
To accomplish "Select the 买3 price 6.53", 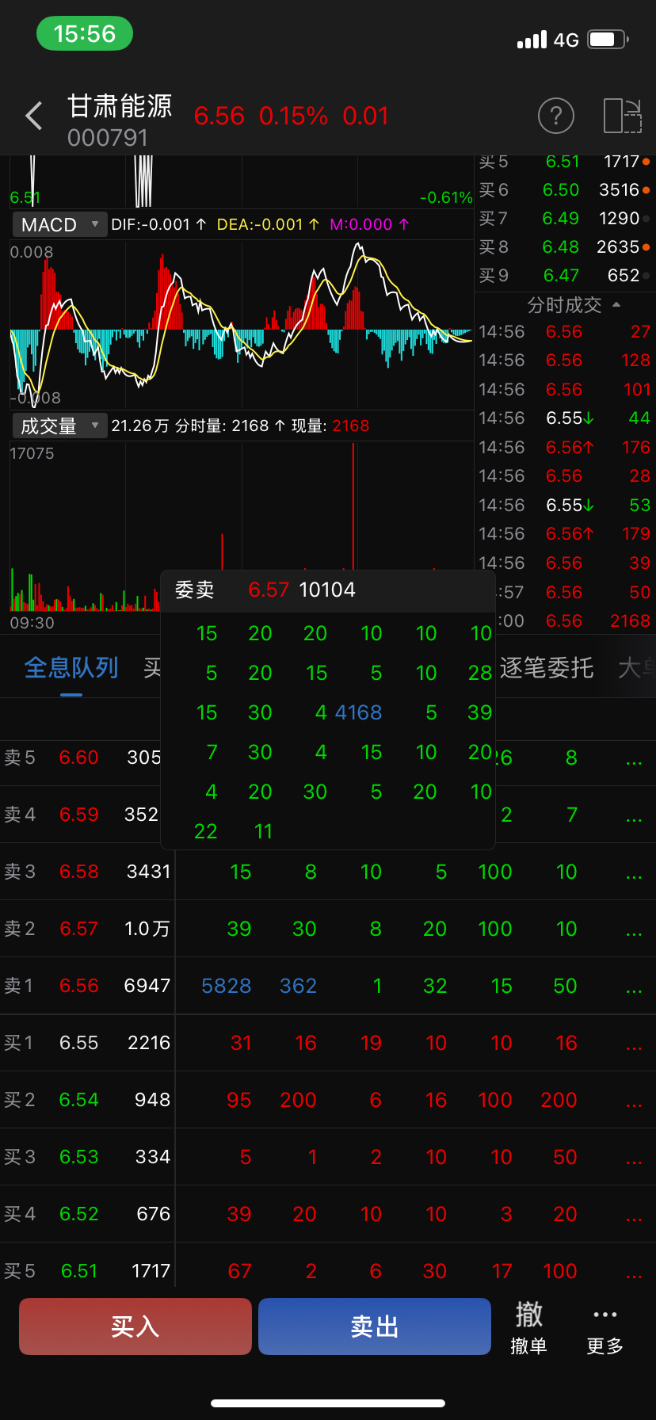I will click(x=79, y=1157).
